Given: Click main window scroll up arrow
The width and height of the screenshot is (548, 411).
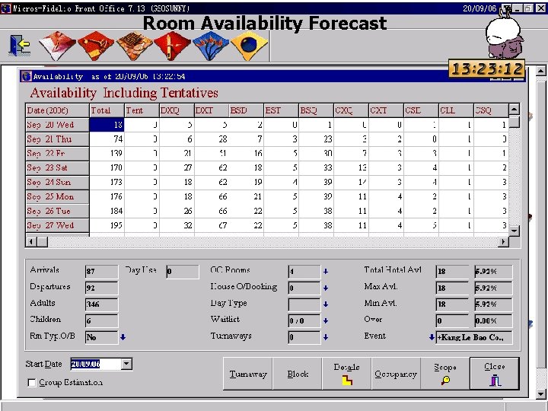Looking at the screenshot, I should point(540,71).
